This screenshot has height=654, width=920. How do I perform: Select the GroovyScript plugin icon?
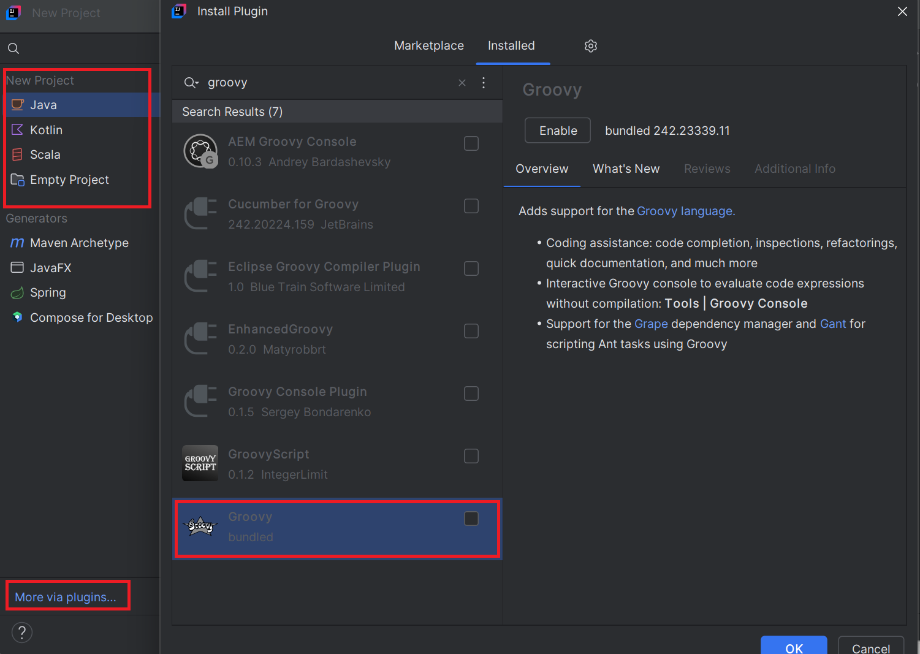(200, 463)
